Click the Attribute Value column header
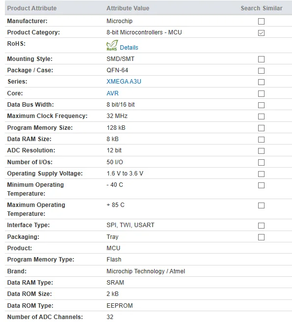This screenshot has width=292, height=322. point(128,8)
